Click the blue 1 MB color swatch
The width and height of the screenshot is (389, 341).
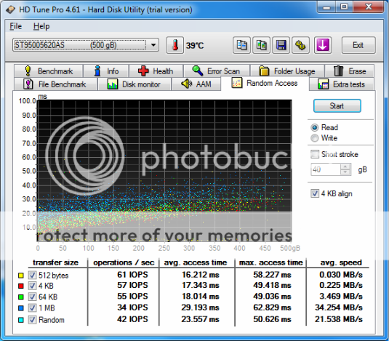click(21, 308)
